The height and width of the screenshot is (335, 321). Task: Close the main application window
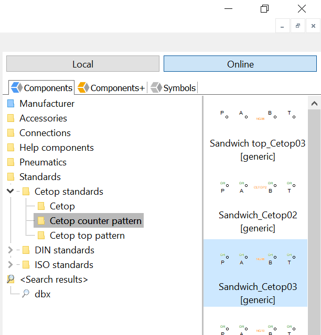pos(302,9)
